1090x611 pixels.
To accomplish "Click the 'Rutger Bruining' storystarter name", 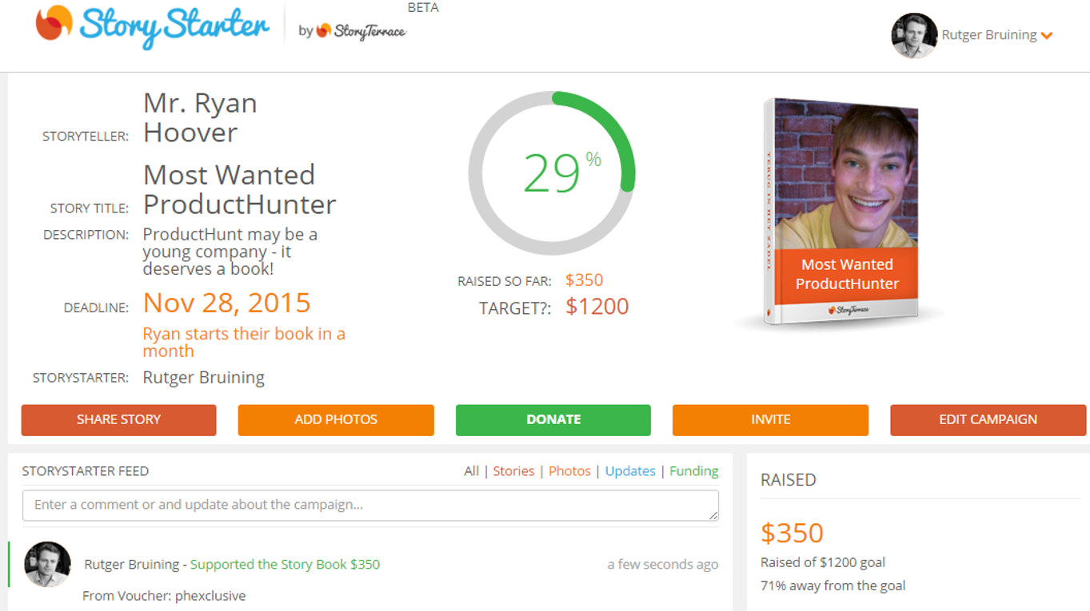I will (x=203, y=378).
